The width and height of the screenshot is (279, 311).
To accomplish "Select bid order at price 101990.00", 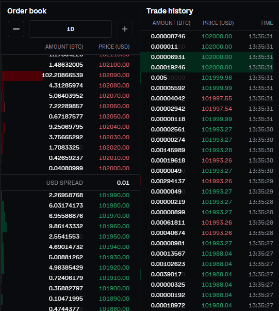I will point(70,195).
